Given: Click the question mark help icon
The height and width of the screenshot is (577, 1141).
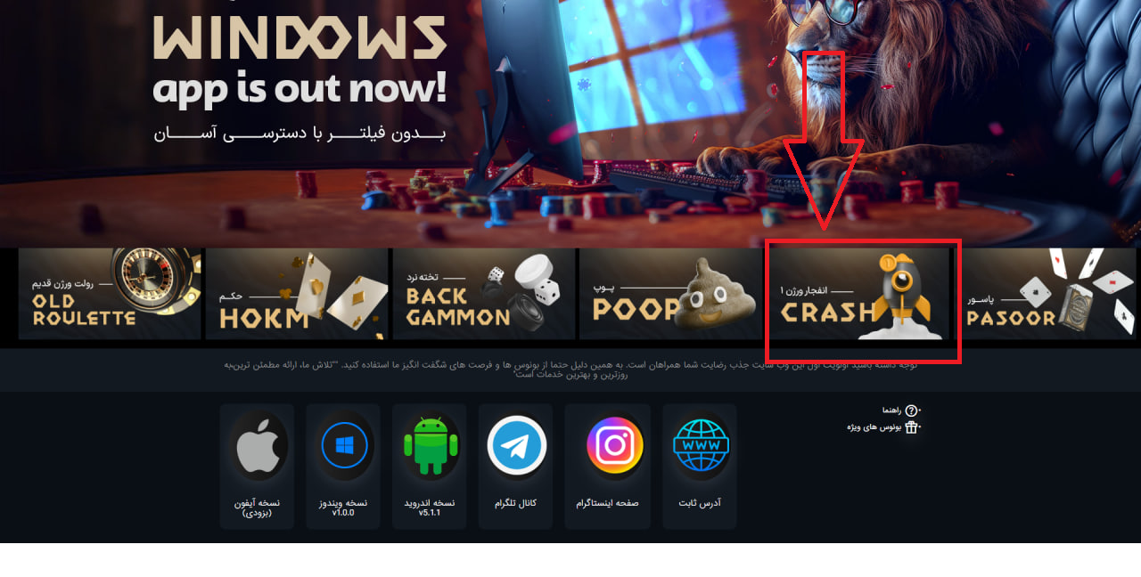Looking at the screenshot, I should tap(911, 410).
